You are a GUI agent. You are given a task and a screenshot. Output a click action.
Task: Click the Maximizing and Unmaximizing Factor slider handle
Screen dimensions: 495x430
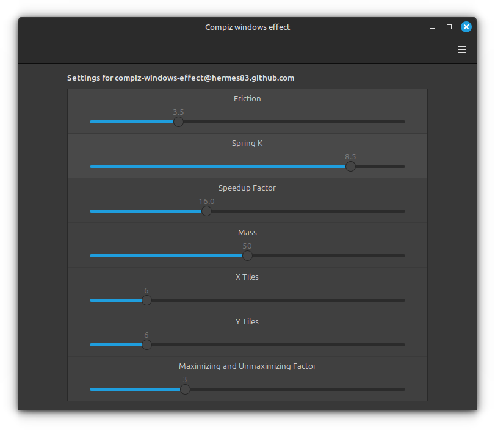pyautogui.click(x=185, y=390)
